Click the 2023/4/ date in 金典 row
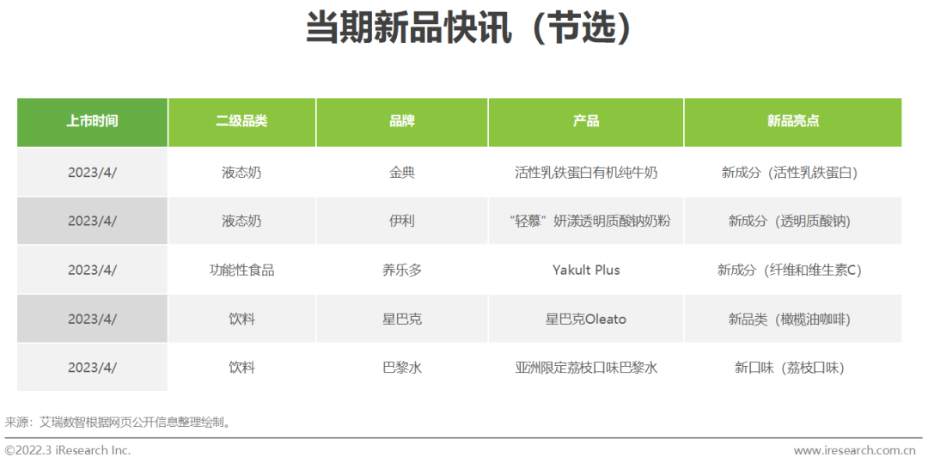 tap(92, 172)
